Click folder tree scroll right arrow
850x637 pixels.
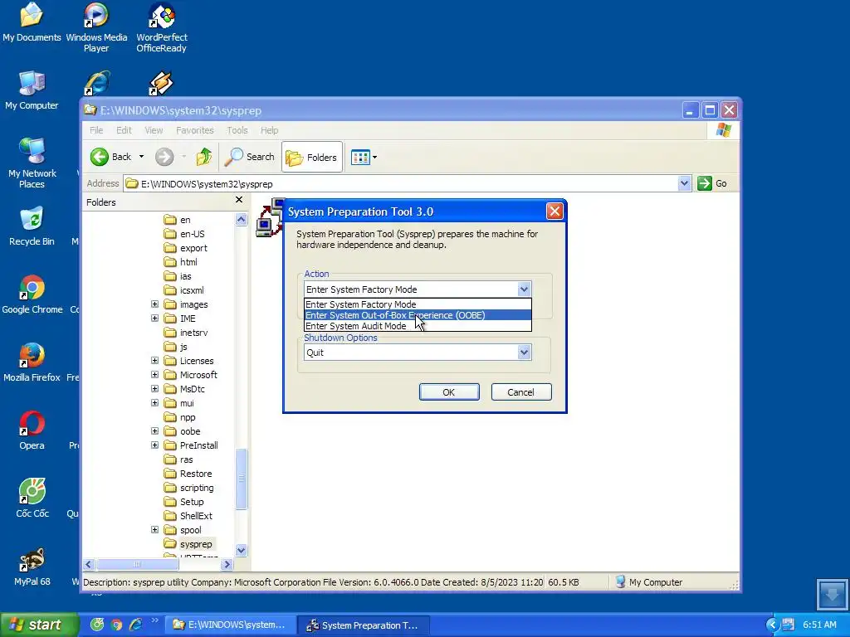(x=227, y=564)
